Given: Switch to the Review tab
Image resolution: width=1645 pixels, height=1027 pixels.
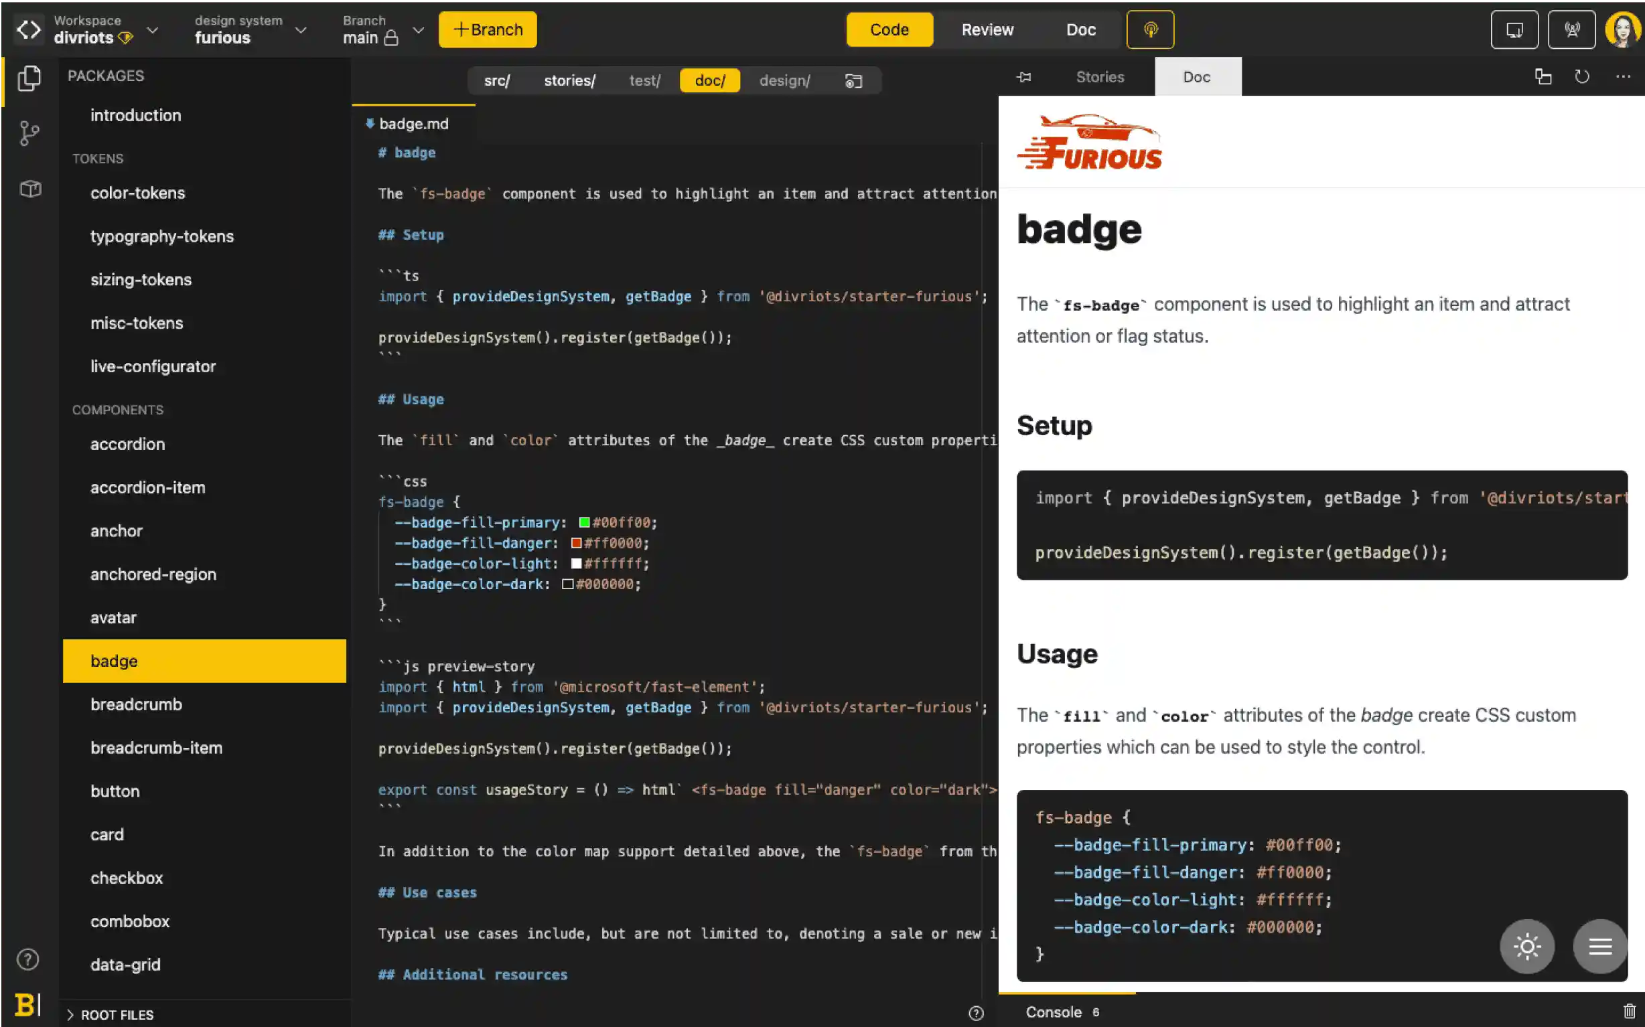Looking at the screenshot, I should [987, 29].
